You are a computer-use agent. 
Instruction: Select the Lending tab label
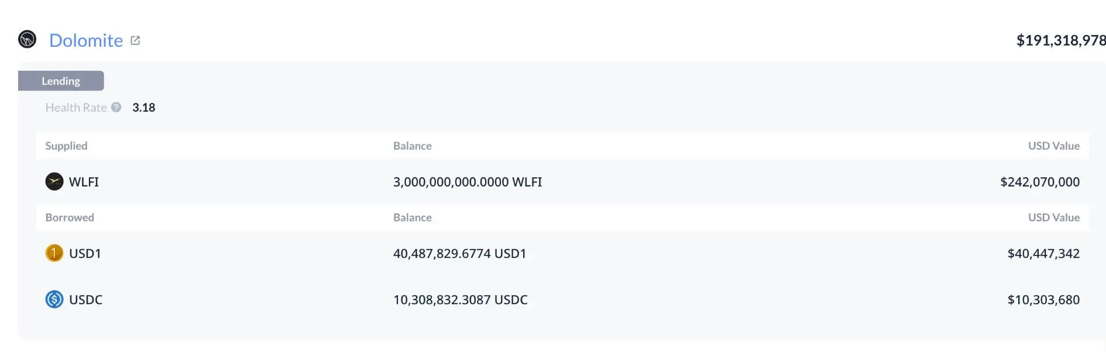[x=61, y=81]
